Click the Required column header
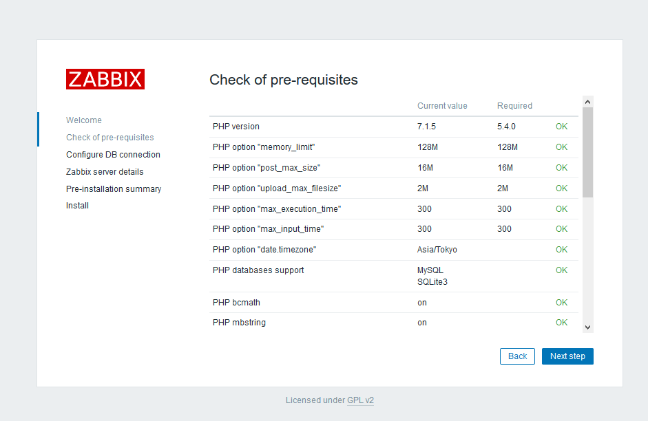 point(514,106)
